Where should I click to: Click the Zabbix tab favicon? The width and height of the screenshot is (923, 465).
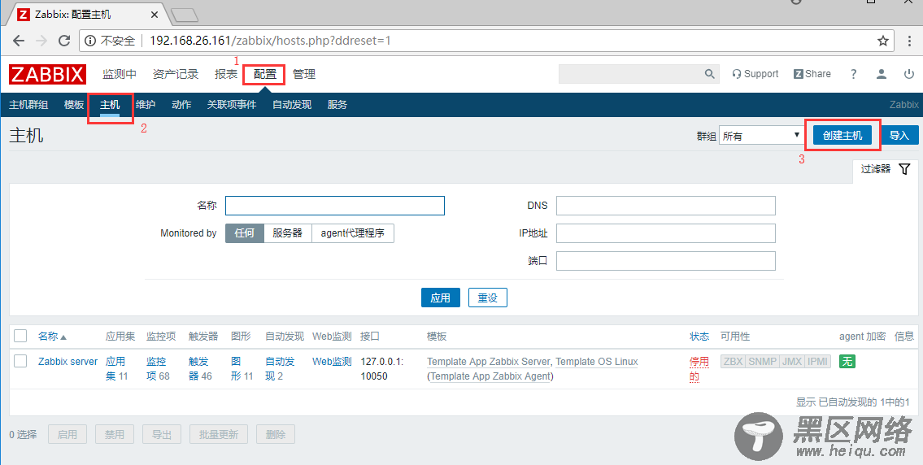pyautogui.click(x=24, y=14)
